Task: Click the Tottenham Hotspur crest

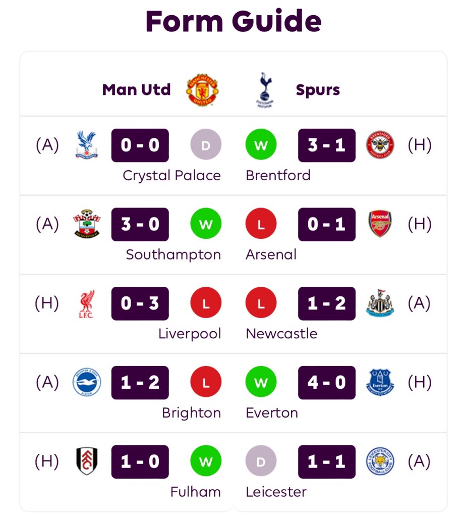Action: [x=264, y=90]
